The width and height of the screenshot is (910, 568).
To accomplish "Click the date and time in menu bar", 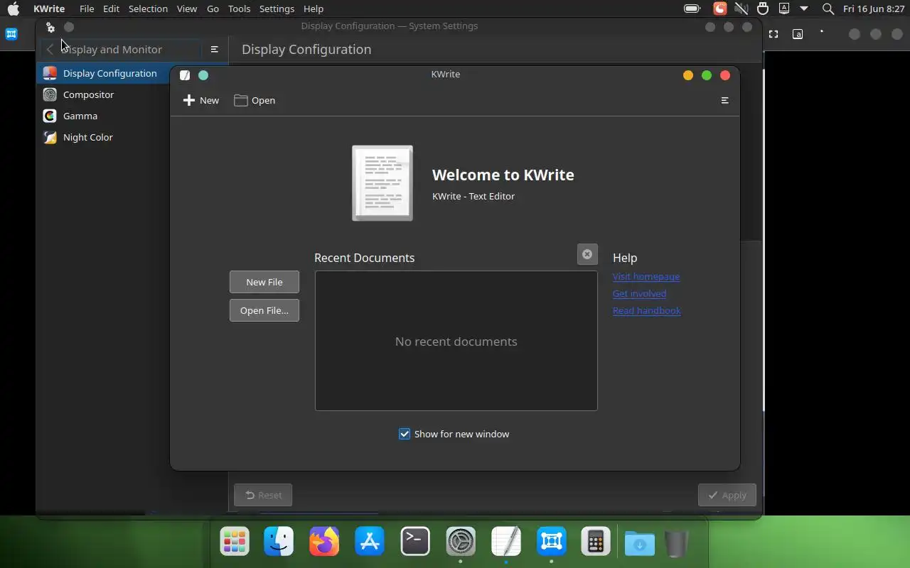I will click(874, 9).
